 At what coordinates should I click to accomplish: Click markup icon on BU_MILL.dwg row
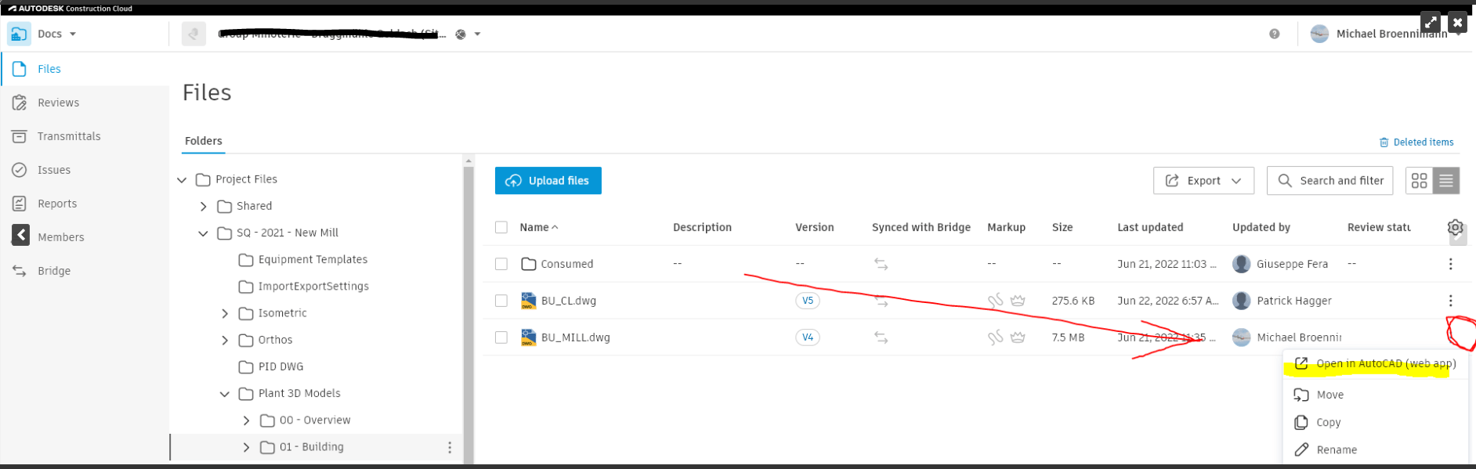(x=995, y=337)
